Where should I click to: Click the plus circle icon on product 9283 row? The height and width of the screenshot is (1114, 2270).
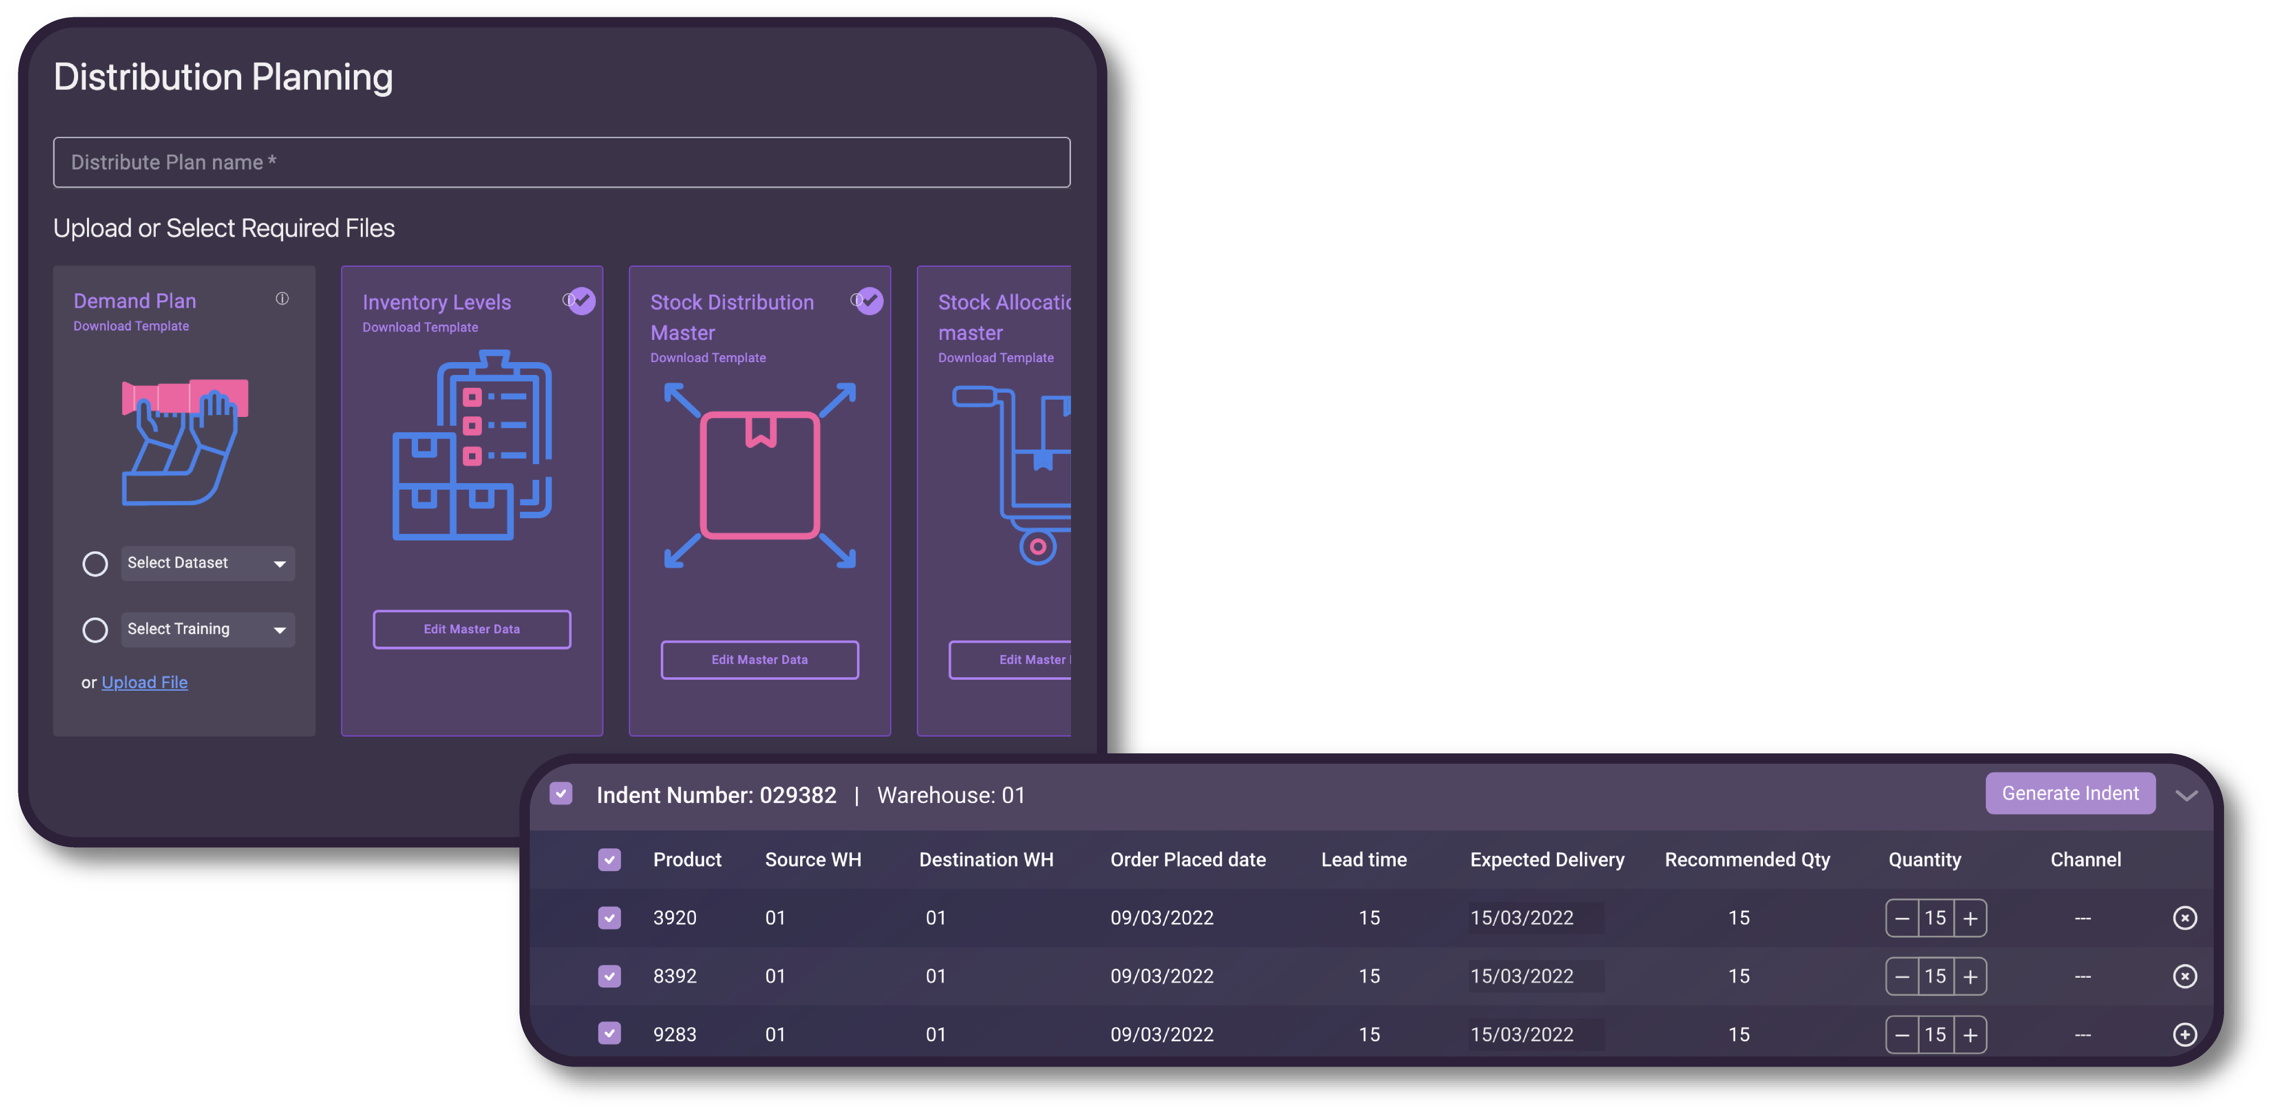pyautogui.click(x=2185, y=1035)
